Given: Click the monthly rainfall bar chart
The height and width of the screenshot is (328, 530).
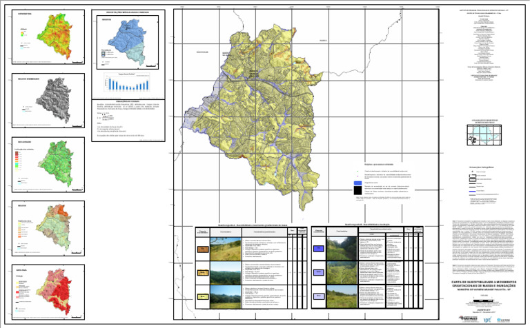Looking at the screenshot, I should [x=127, y=82].
